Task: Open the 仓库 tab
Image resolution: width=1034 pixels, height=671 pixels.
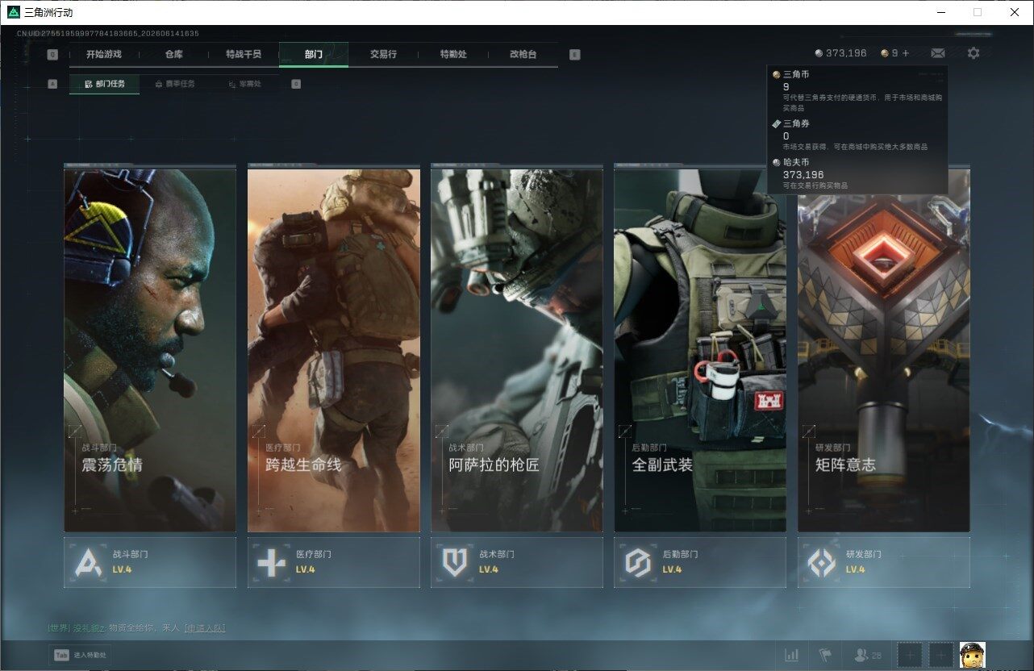Action: point(173,55)
